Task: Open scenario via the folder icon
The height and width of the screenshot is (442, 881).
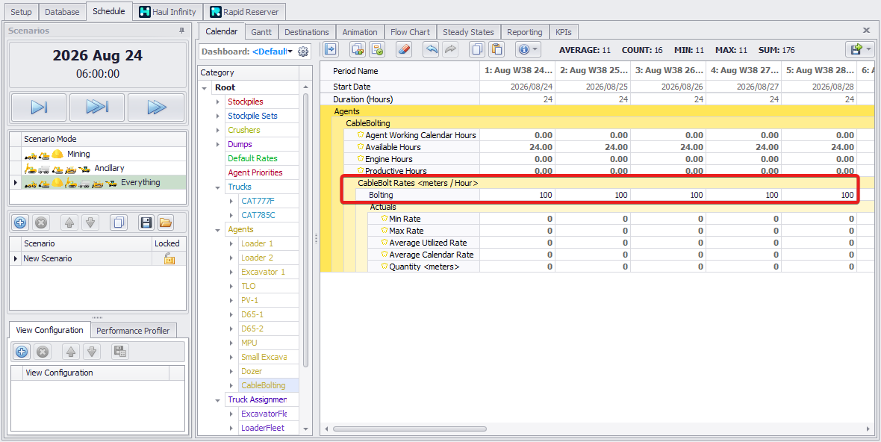Action: [165, 222]
